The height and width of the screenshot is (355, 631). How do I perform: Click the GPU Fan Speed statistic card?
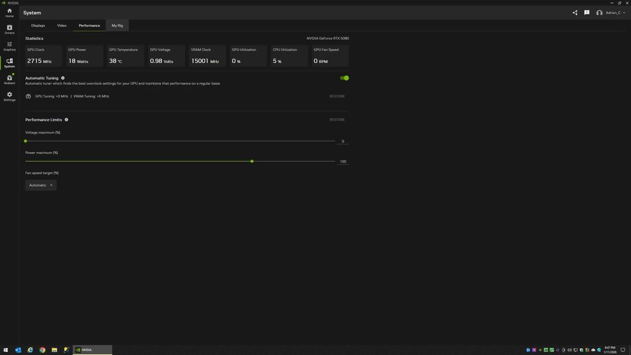331,55
